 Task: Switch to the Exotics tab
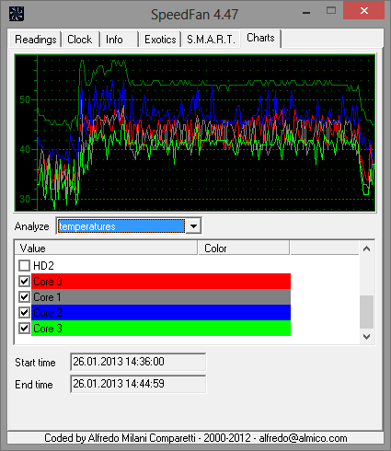(160, 40)
